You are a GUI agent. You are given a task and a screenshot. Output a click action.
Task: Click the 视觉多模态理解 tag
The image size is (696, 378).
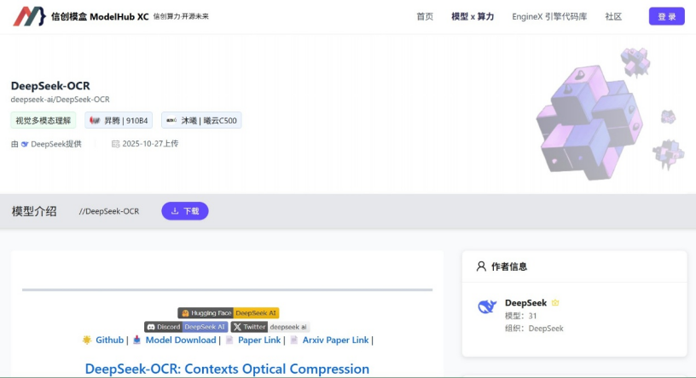(43, 120)
